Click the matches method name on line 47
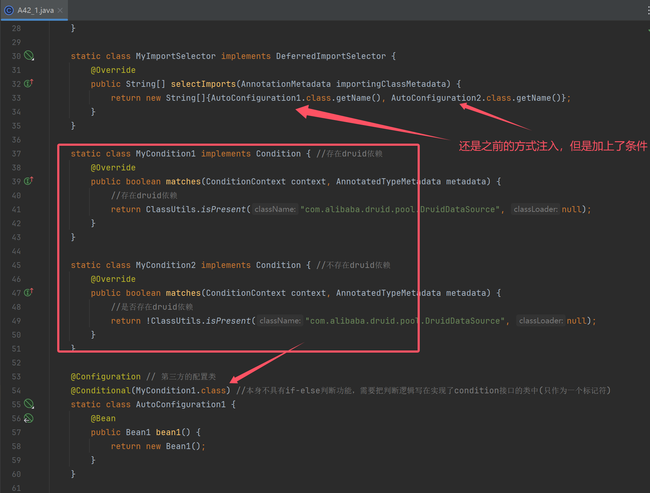 click(x=183, y=293)
